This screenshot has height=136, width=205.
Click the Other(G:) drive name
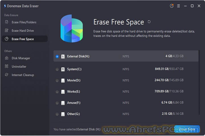[x=73, y=114]
